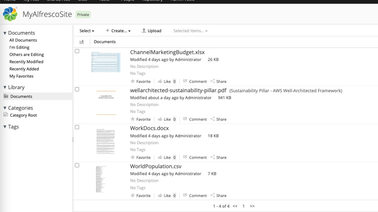Like wellarchitected-sustainability-pillar.pdf
This screenshot has height=212, width=378.
click(x=164, y=119)
